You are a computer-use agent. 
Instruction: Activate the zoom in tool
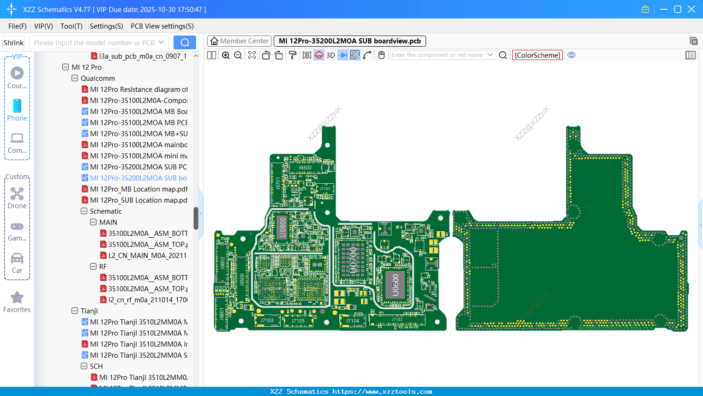226,55
